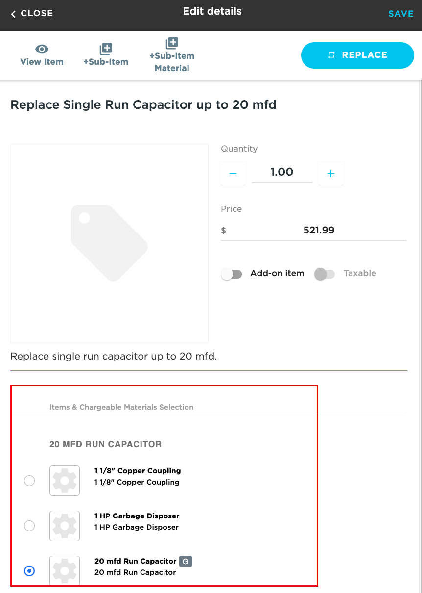422x593 pixels.
Task: Click the gear icon beside 1 1/8" Copper Coupling
Action: (64, 480)
